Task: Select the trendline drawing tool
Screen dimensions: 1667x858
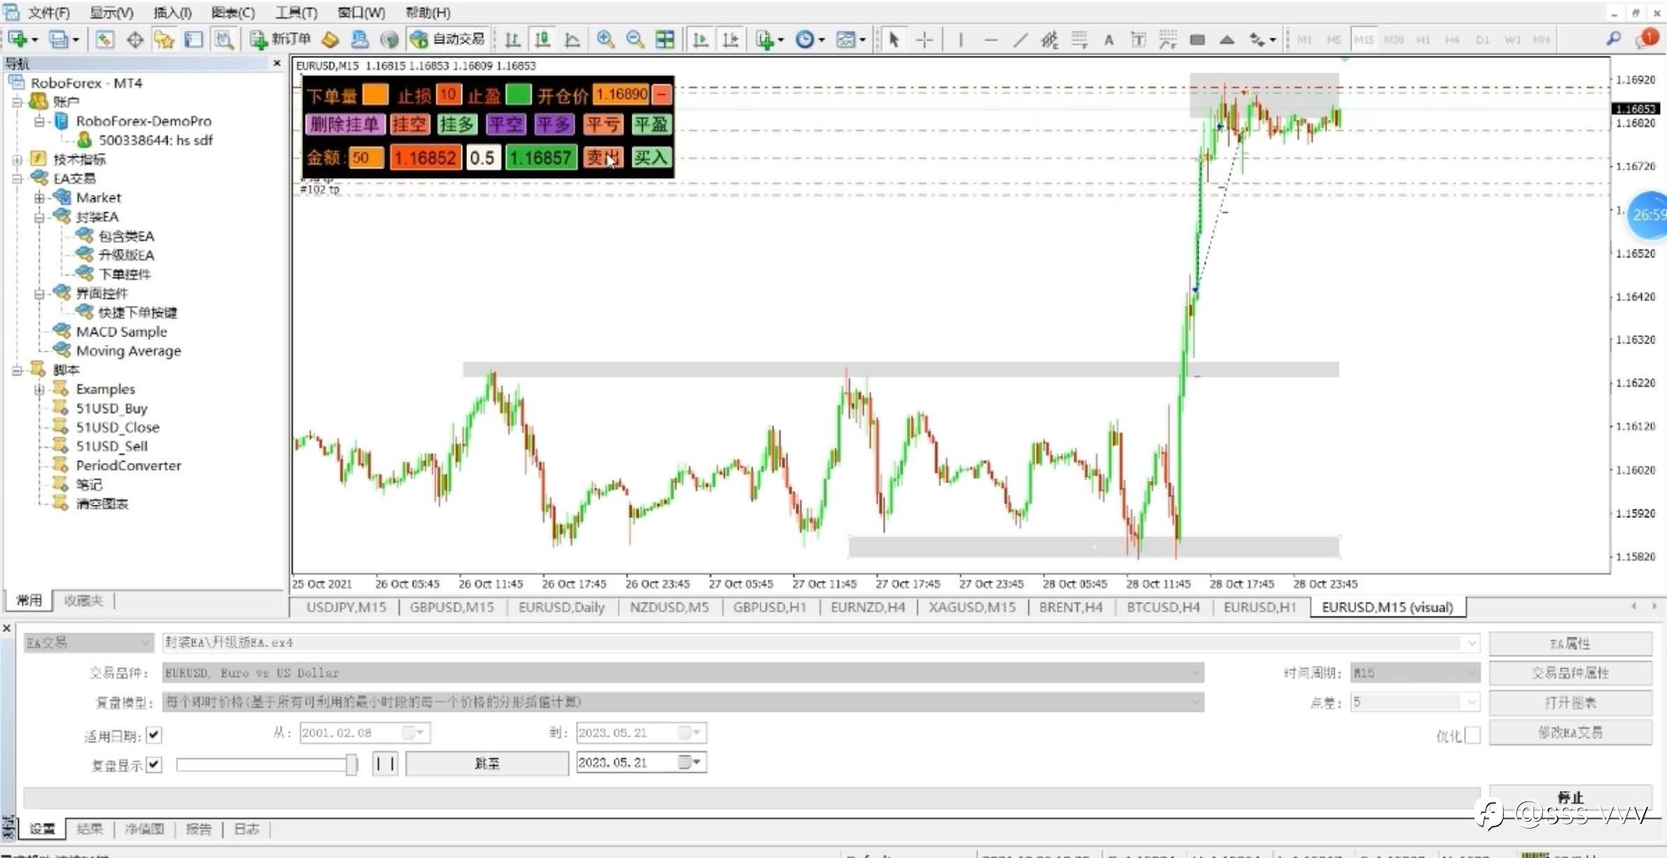Action: tap(1020, 40)
